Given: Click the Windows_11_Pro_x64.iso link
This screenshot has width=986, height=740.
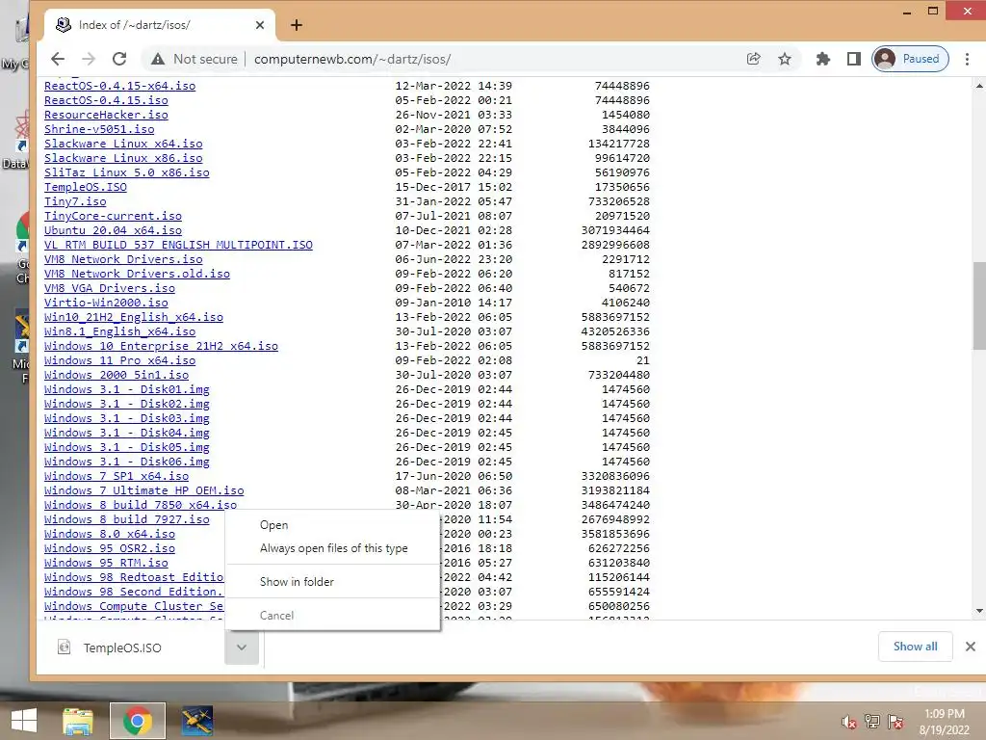Looking at the screenshot, I should 119,360.
